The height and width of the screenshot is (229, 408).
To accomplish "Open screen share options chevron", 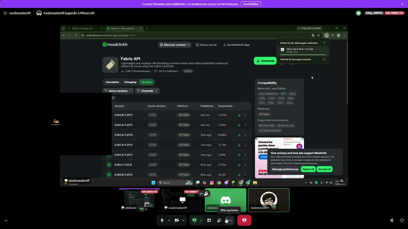I will (x=201, y=220).
